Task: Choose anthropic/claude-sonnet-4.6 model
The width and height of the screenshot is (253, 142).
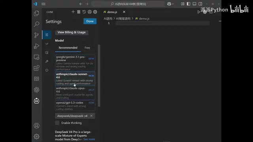Action: click(75, 79)
